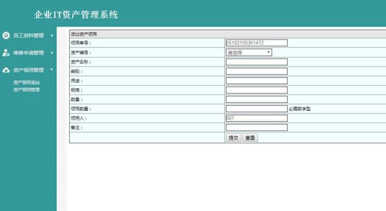The width and height of the screenshot is (386, 211).
Task: Focus the 用途 input field
Action: pyautogui.click(x=256, y=81)
